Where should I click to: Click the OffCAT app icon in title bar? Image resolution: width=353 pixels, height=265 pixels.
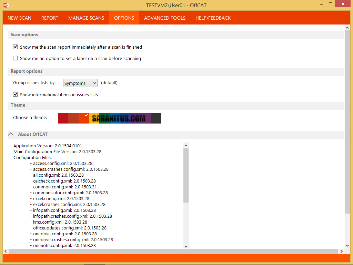click(x=6, y=5)
